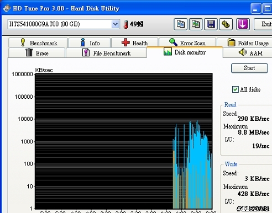Viewport: 272px width, 213px height.
Task: Click the KB/sec axis label
Action: (x=44, y=70)
